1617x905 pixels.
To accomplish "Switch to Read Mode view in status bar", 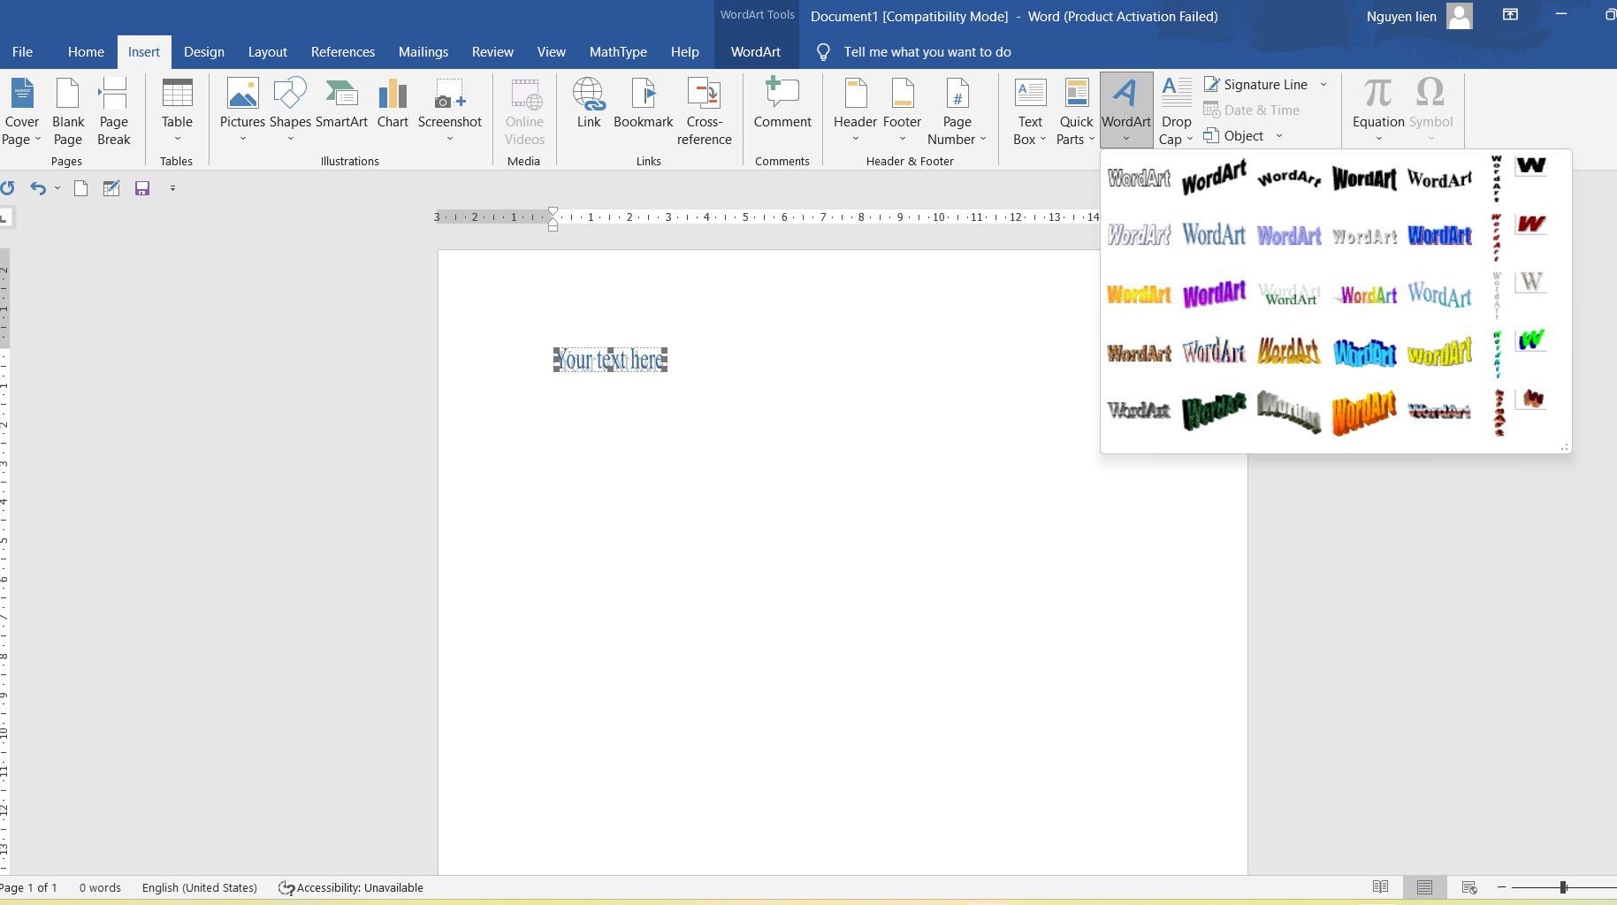I will 1380,887.
